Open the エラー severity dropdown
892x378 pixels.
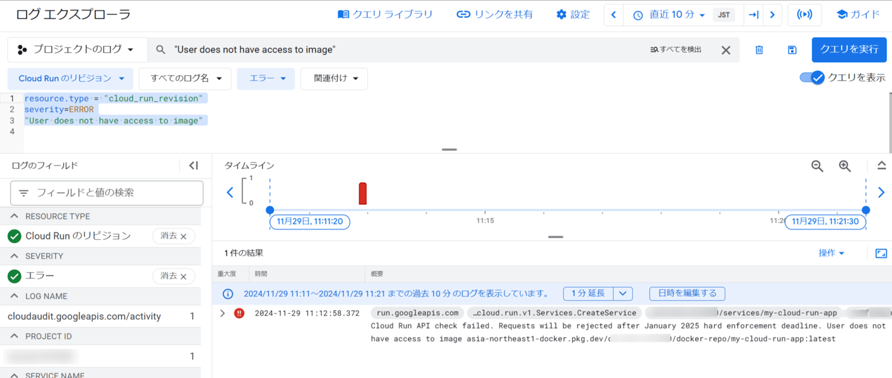(266, 79)
